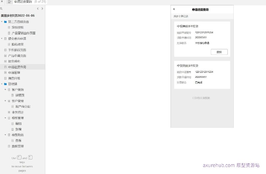Tap the back arrow in phone header

pyautogui.click(x=174, y=9)
